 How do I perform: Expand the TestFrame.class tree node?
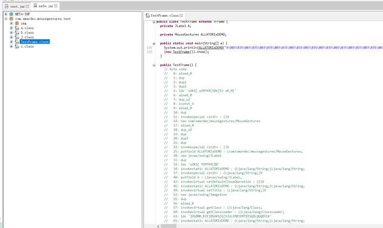(x=11, y=42)
